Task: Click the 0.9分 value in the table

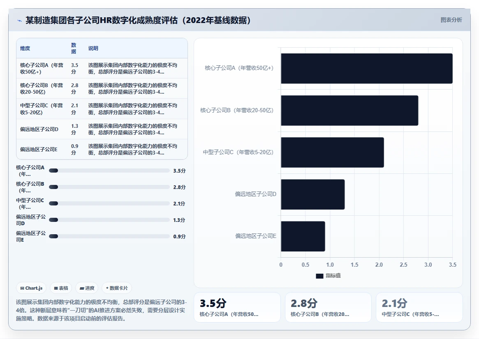Action: 74,149
